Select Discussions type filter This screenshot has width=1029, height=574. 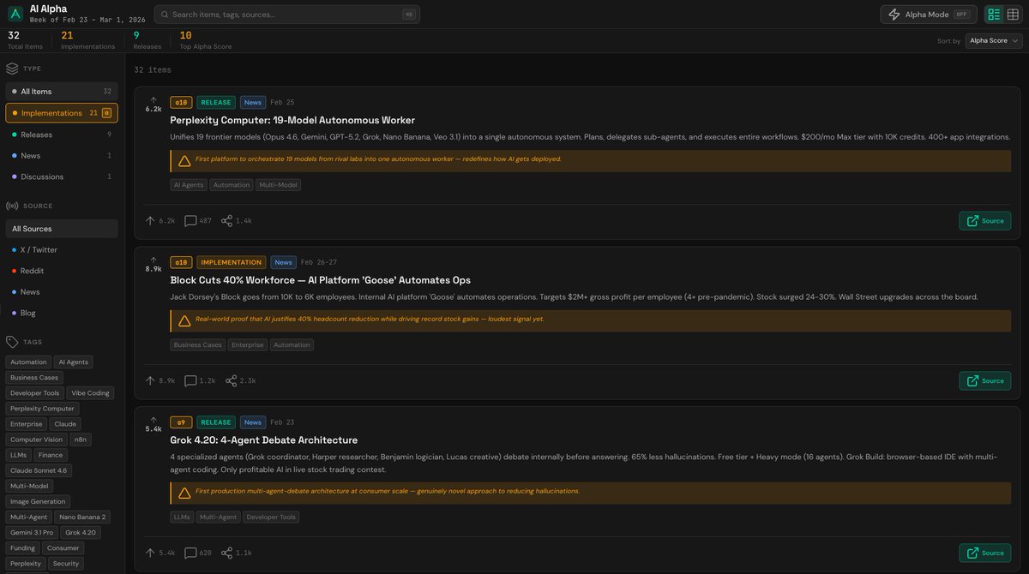pyautogui.click(x=62, y=176)
